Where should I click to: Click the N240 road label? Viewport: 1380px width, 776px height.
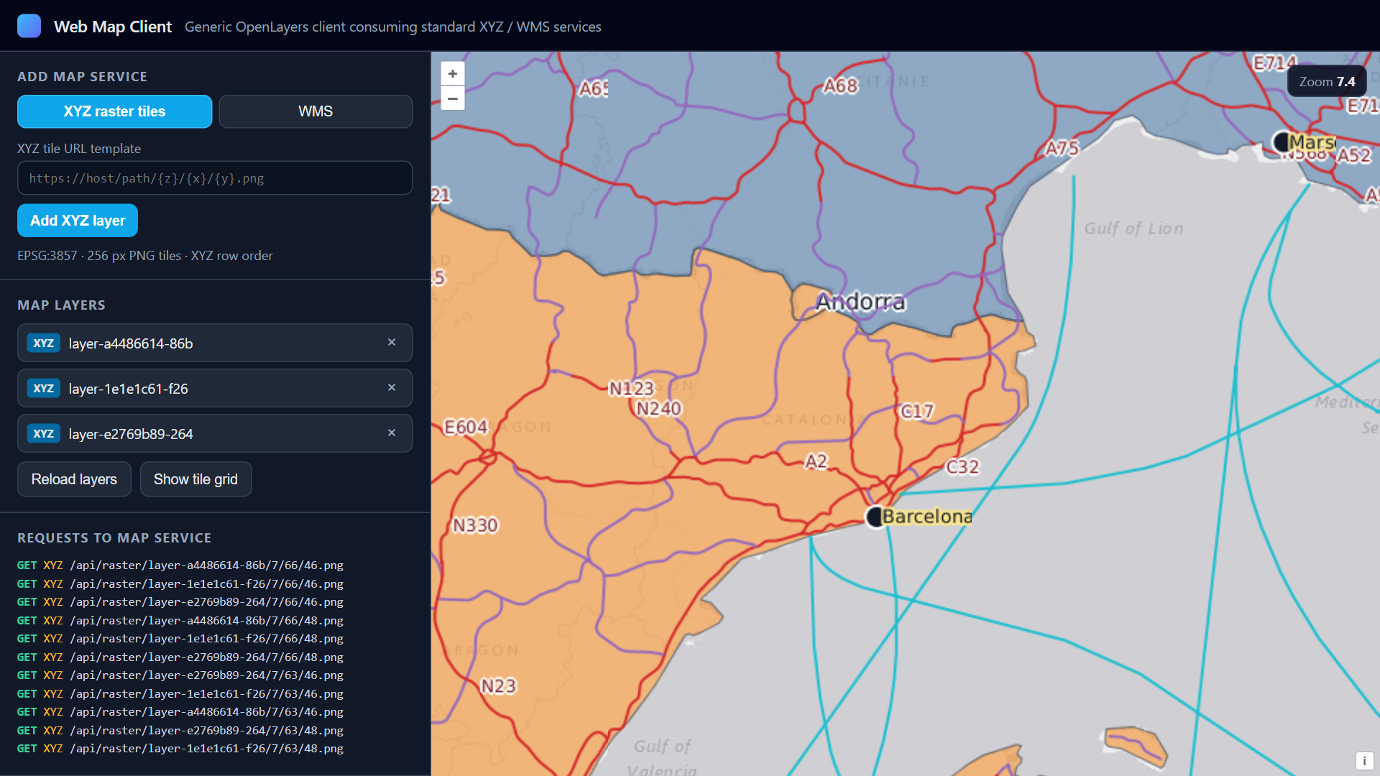pyautogui.click(x=658, y=409)
